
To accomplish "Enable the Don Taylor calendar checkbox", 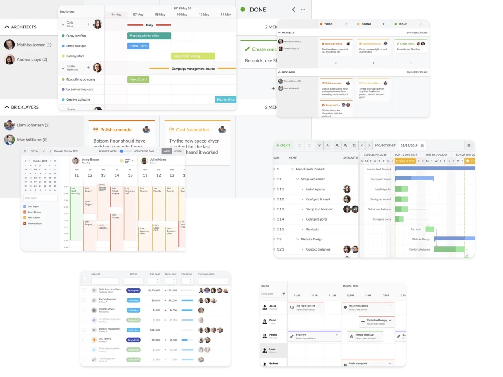I will [25, 206].
